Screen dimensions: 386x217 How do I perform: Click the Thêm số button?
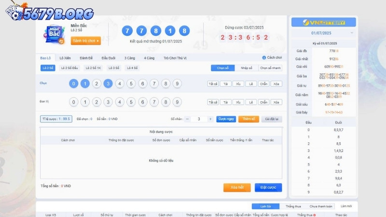click(248, 119)
